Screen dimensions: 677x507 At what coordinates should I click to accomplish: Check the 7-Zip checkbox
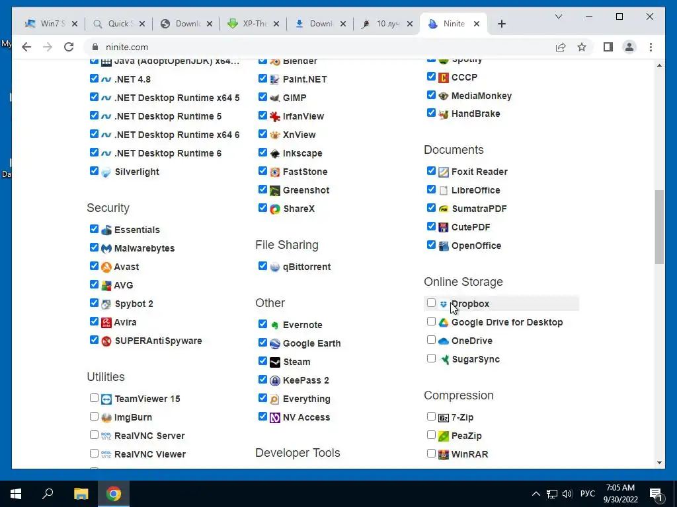tap(431, 416)
